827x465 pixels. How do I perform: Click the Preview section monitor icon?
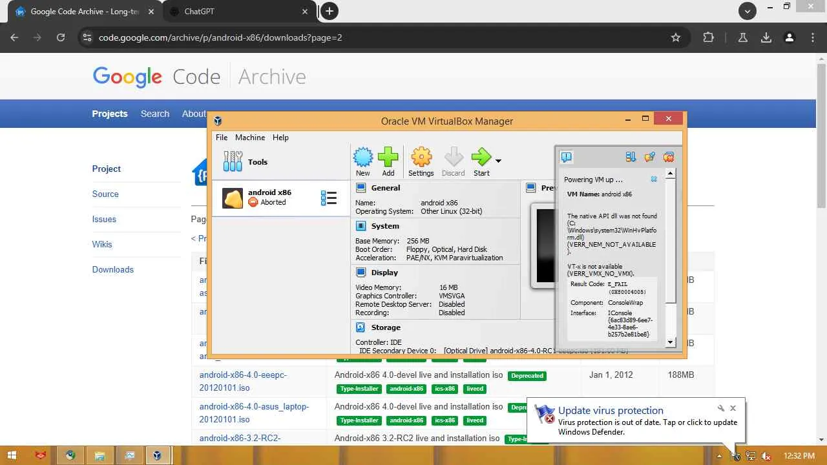pyautogui.click(x=530, y=188)
